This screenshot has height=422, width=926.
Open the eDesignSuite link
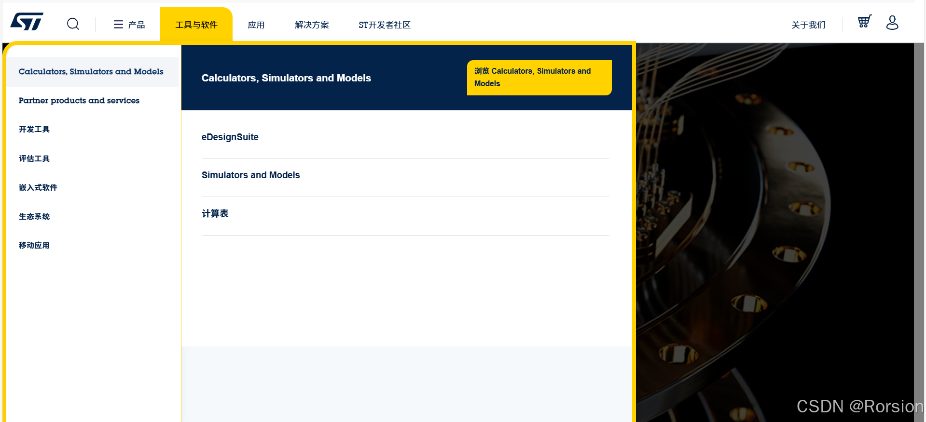click(x=230, y=137)
